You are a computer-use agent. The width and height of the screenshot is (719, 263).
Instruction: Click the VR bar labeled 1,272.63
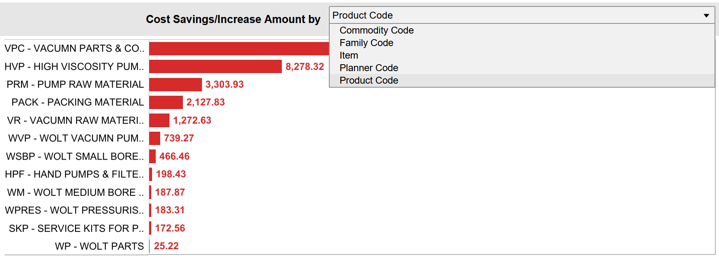click(x=159, y=120)
